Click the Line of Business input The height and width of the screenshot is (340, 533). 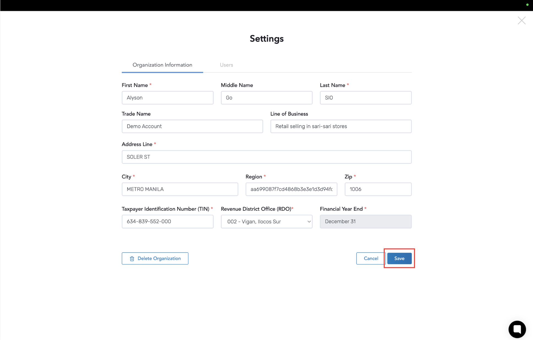(x=341, y=127)
